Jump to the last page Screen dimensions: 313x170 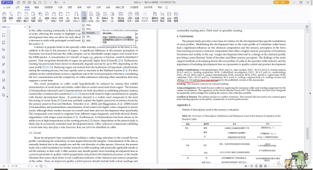(x=37, y=166)
